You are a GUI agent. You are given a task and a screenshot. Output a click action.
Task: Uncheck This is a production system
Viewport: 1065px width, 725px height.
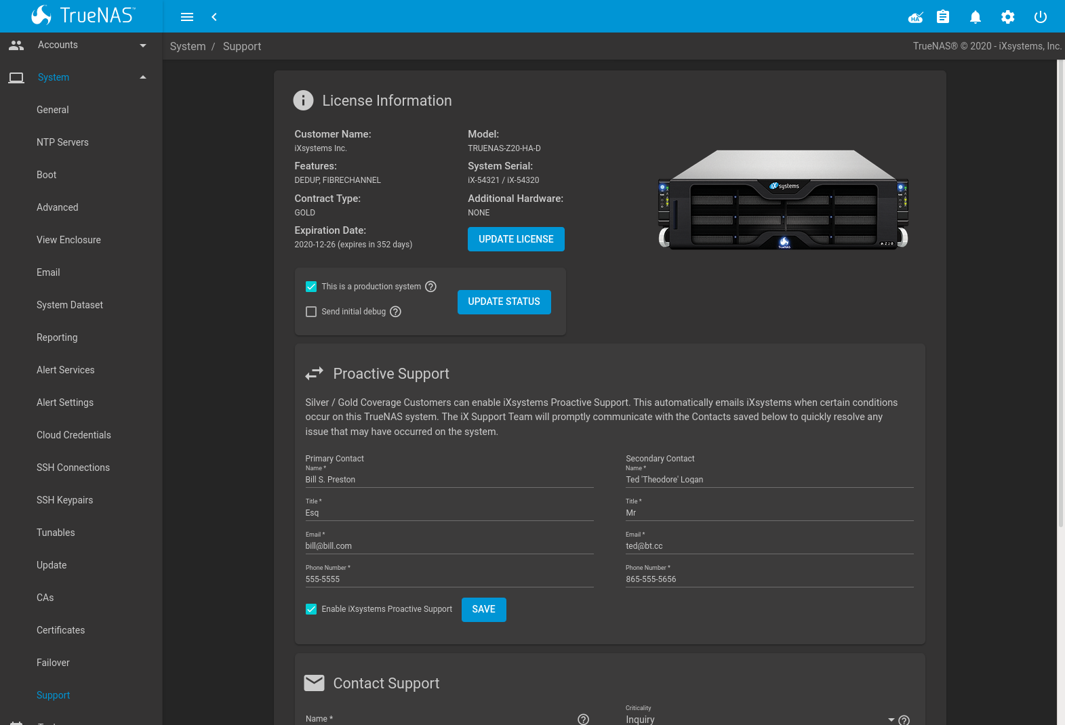[x=311, y=287]
